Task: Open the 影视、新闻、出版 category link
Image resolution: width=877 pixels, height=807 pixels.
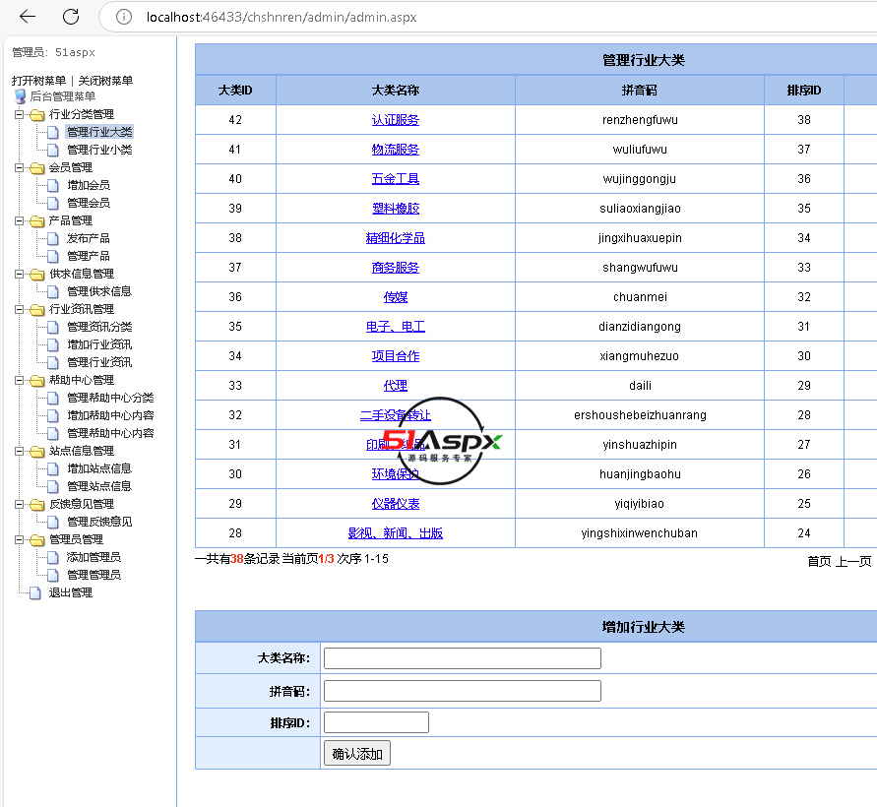Action: point(396,533)
